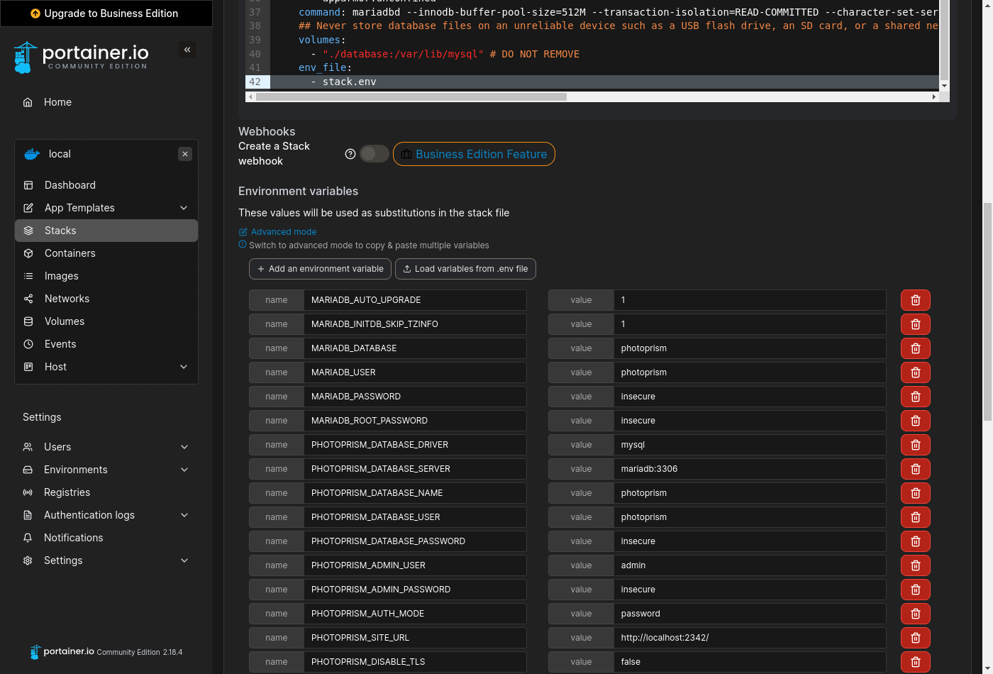The image size is (993, 674).
Task: Delete the PHOTOPRISM_SITE_URL environment variable
Action: coord(915,637)
